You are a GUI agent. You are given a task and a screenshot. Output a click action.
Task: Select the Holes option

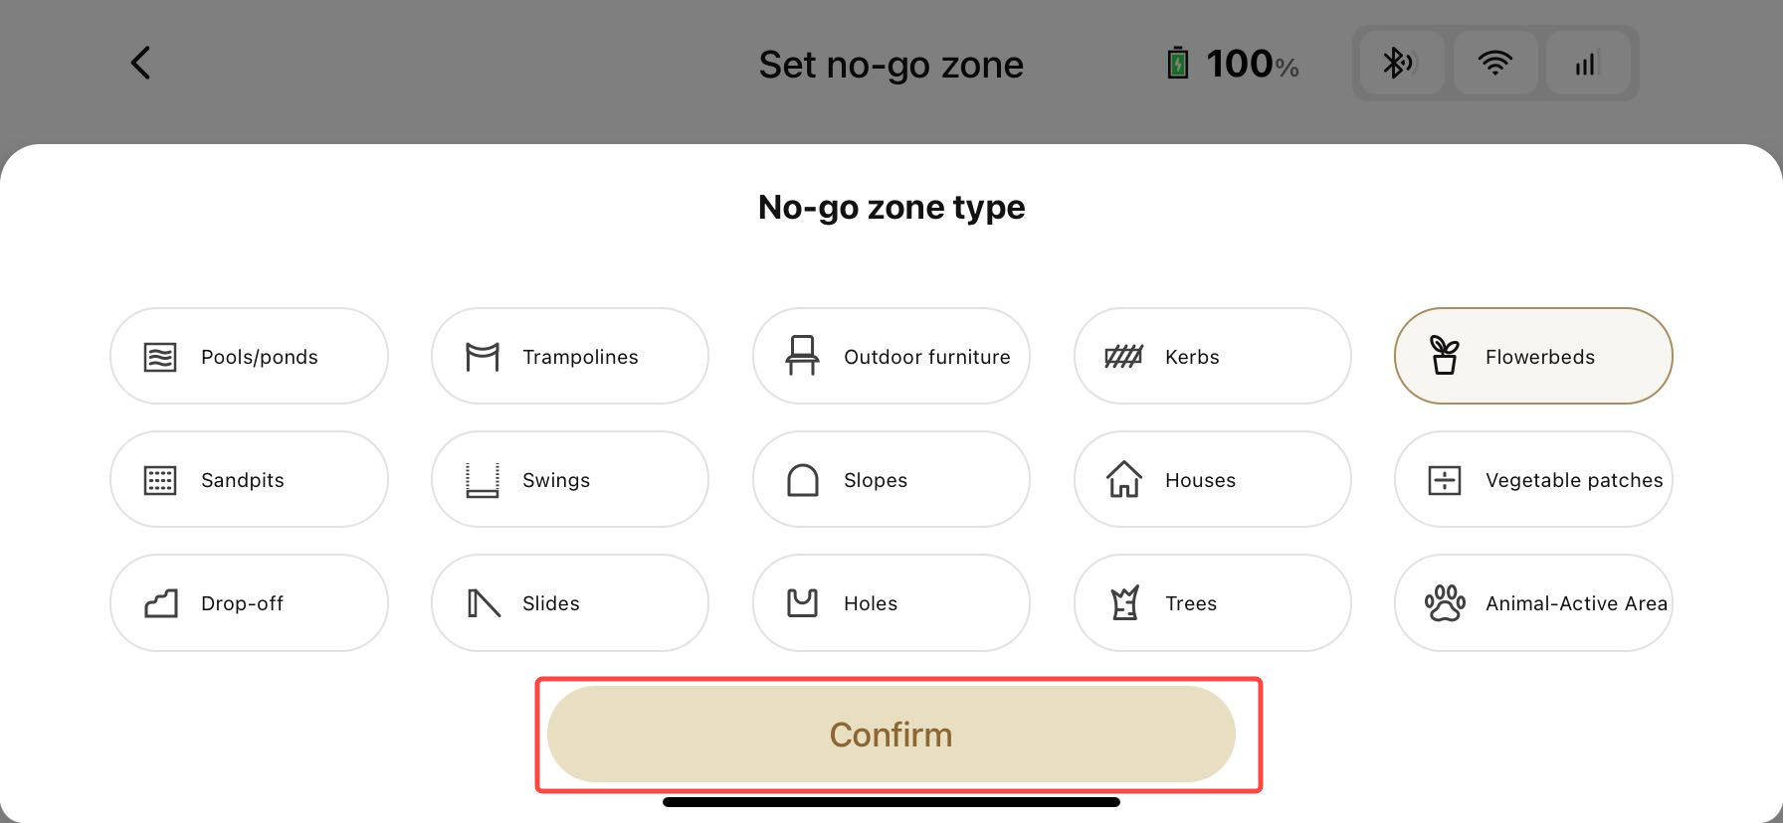pos(891,602)
